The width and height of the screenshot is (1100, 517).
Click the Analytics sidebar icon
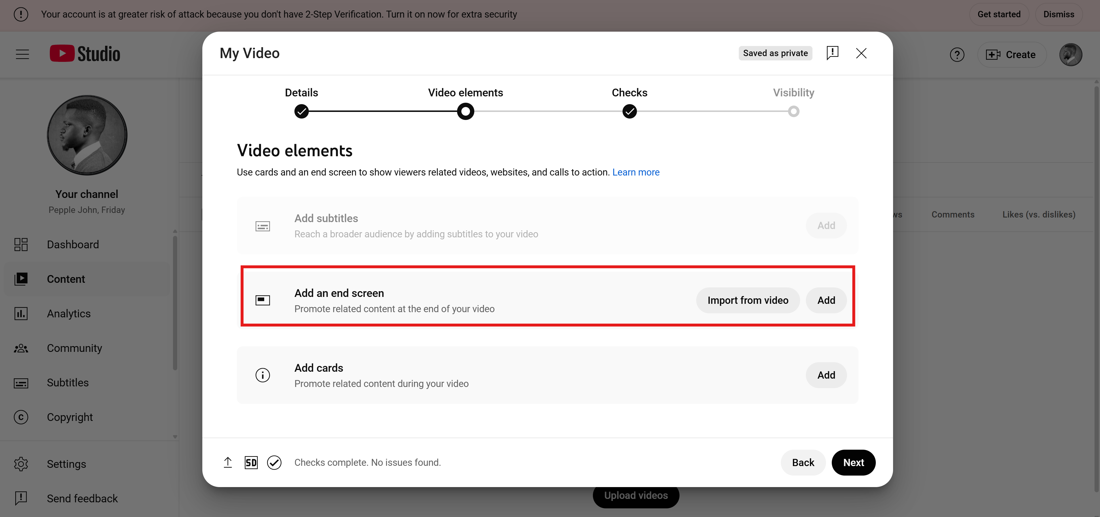[21, 313]
